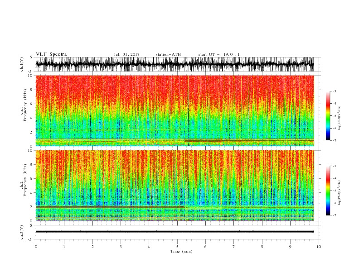The width and height of the screenshot is (359, 277).
Task: Click the 'ch.1(V)' waveform axis label
Action: tap(22, 64)
